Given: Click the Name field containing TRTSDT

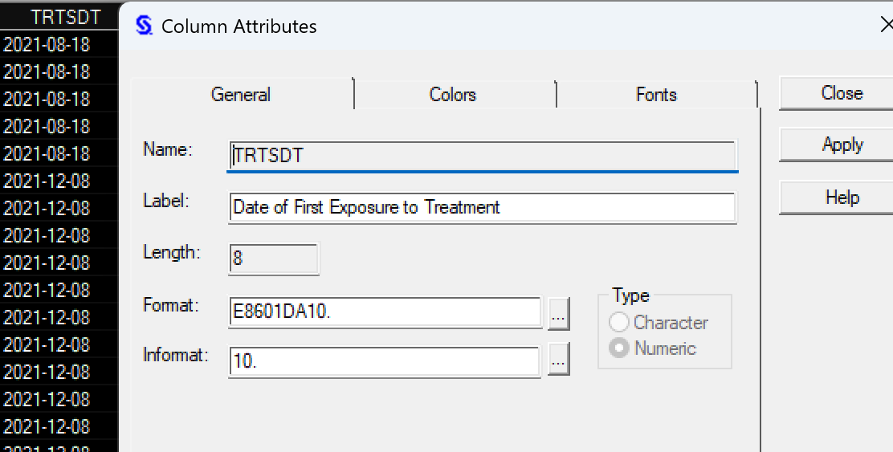Looking at the screenshot, I should click(x=482, y=155).
